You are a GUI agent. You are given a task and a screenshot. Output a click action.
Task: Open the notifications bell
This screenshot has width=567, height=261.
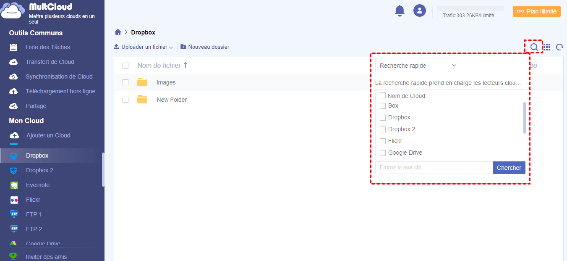[400, 11]
